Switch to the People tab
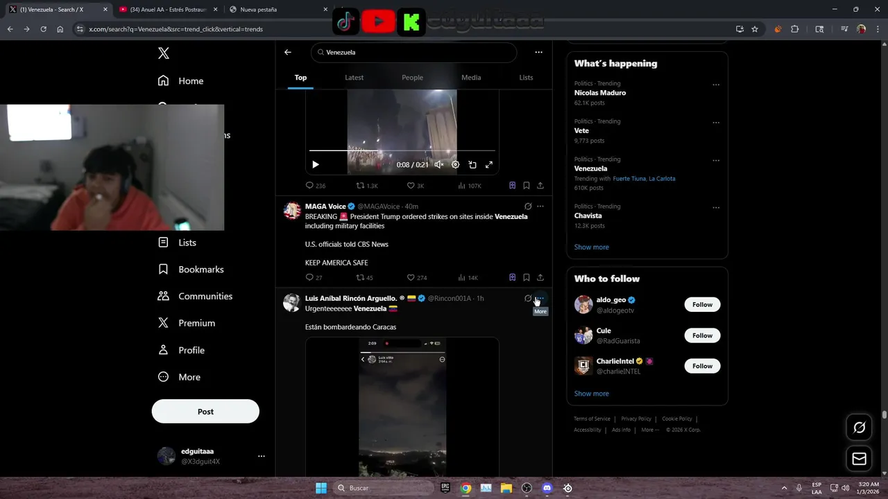888x499 pixels. 412,78
